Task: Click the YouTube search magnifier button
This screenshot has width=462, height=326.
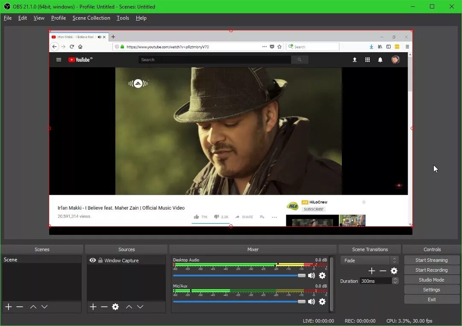Action: click(300, 59)
